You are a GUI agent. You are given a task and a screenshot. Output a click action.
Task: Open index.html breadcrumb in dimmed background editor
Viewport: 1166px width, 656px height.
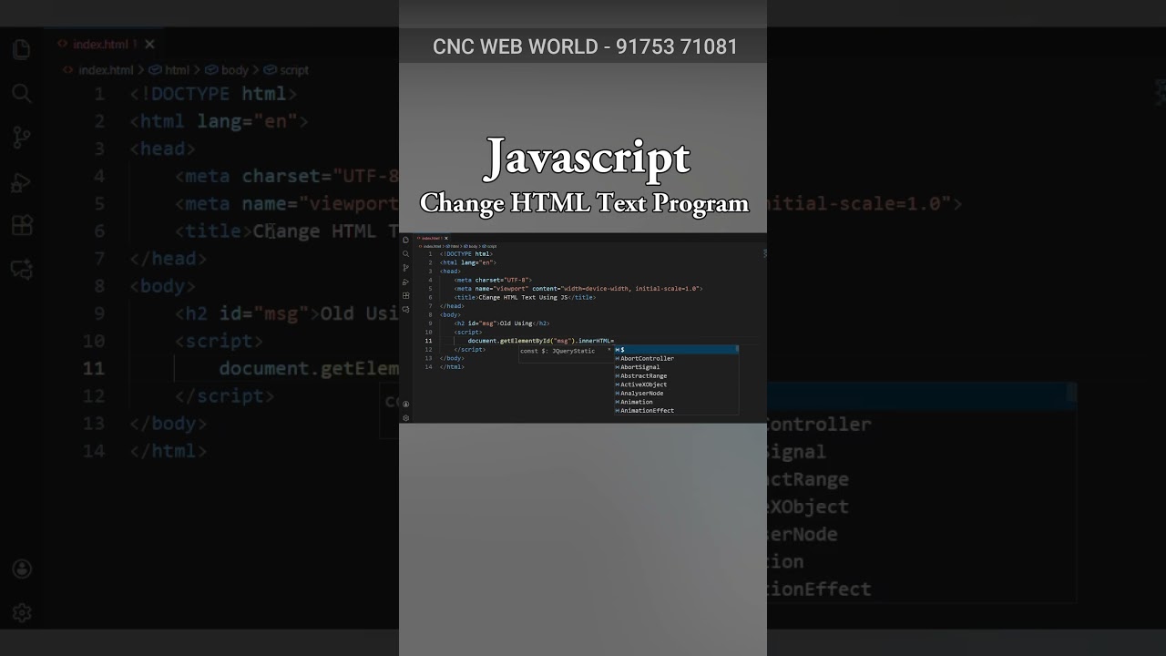click(x=98, y=70)
